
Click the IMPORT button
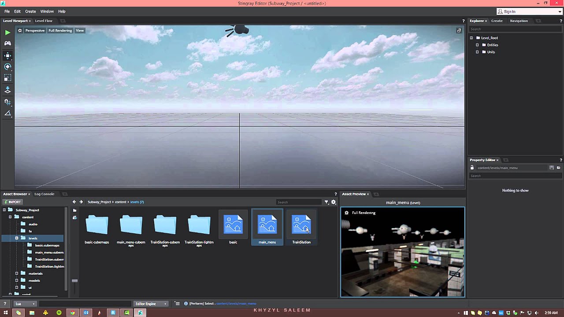(x=12, y=202)
